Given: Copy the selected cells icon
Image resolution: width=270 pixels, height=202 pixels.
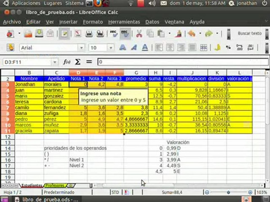Looking at the screenshot, I should click(150, 34).
